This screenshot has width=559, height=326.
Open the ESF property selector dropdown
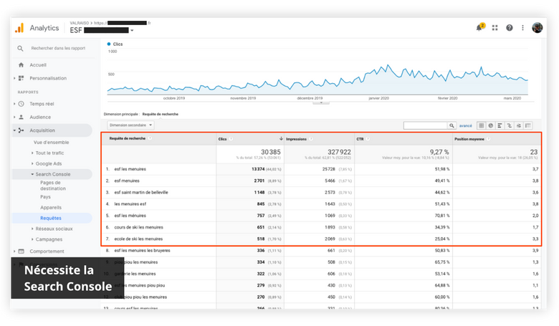pos(132,31)
